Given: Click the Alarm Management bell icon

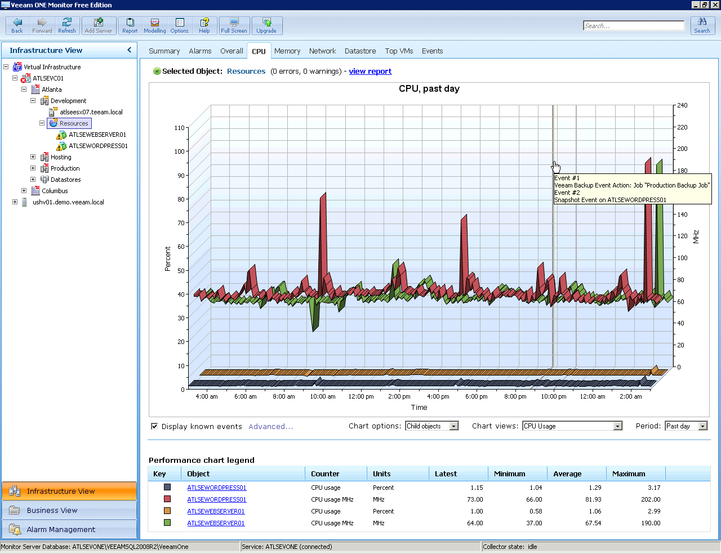Looking at the screenshot, I should [x=15, y=529].
